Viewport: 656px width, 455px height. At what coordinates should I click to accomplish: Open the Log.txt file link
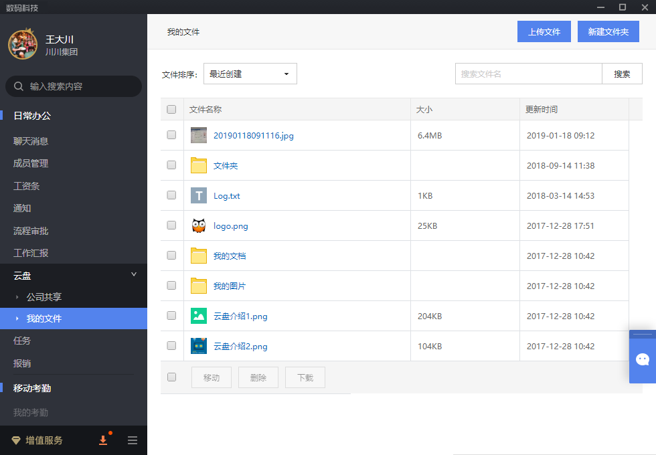click(227, 195)
